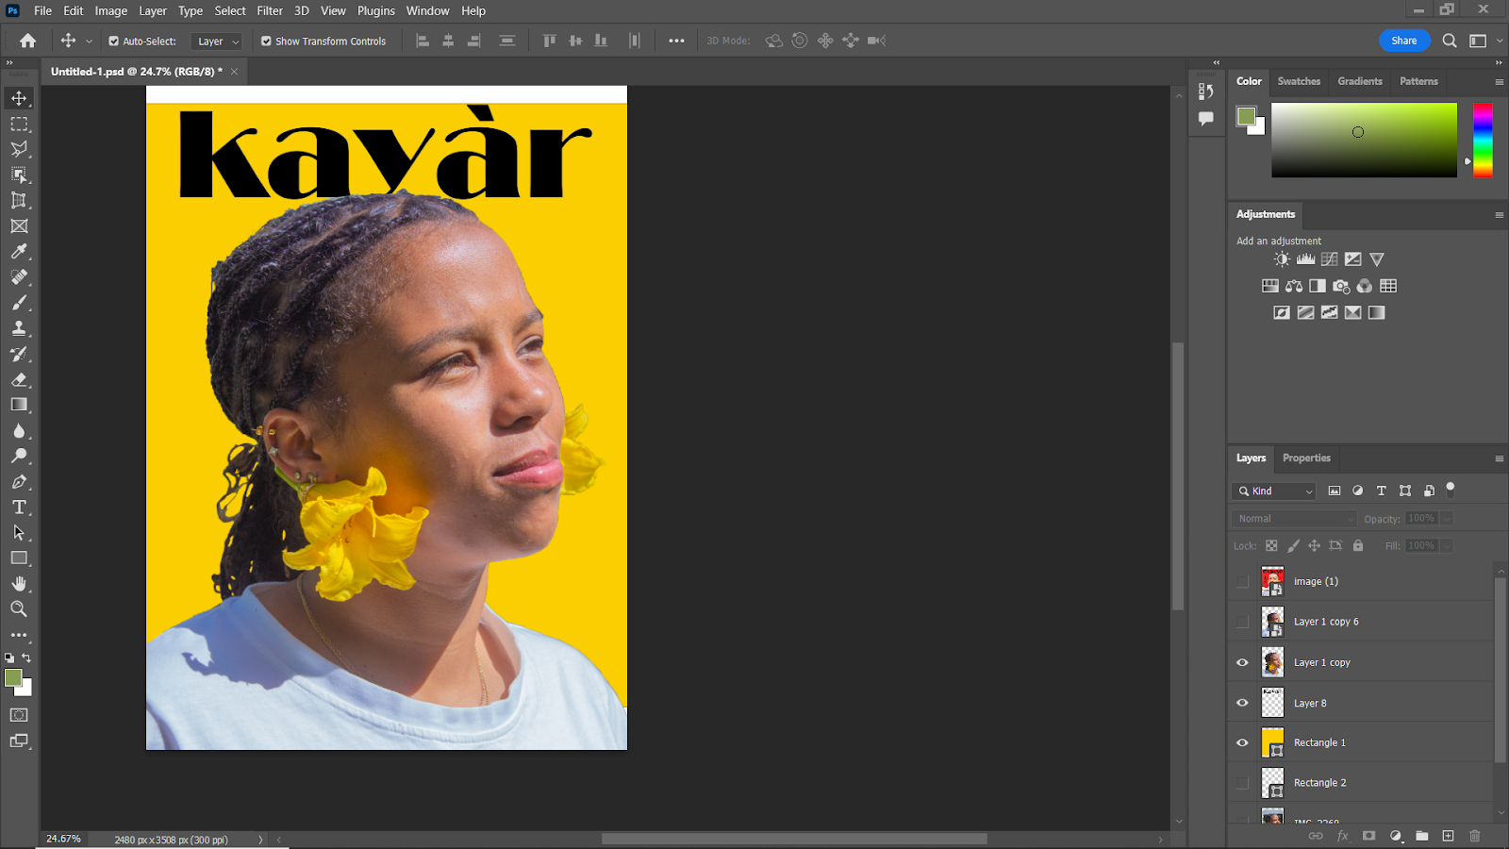Select the Frame tool
This screenshot has height=849, width=1509.
pyautogui.click(x=19, y=226)
